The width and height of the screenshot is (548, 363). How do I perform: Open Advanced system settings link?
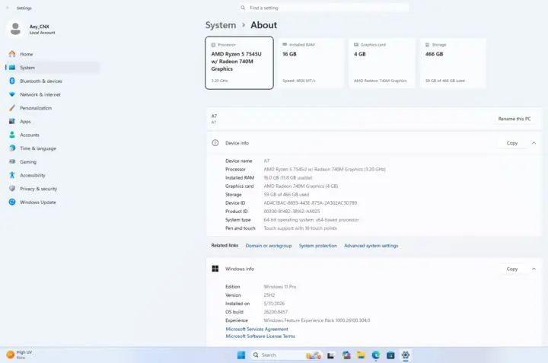point(371,246)
